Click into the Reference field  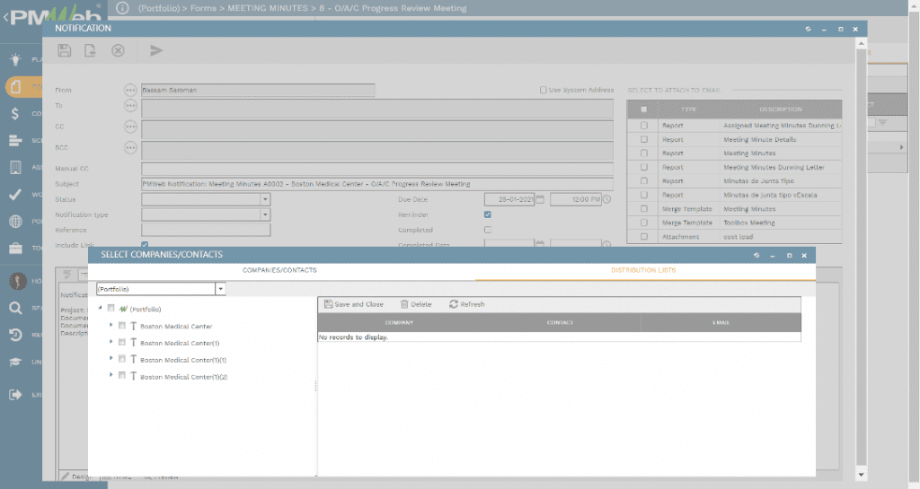(x=206, y=231)
